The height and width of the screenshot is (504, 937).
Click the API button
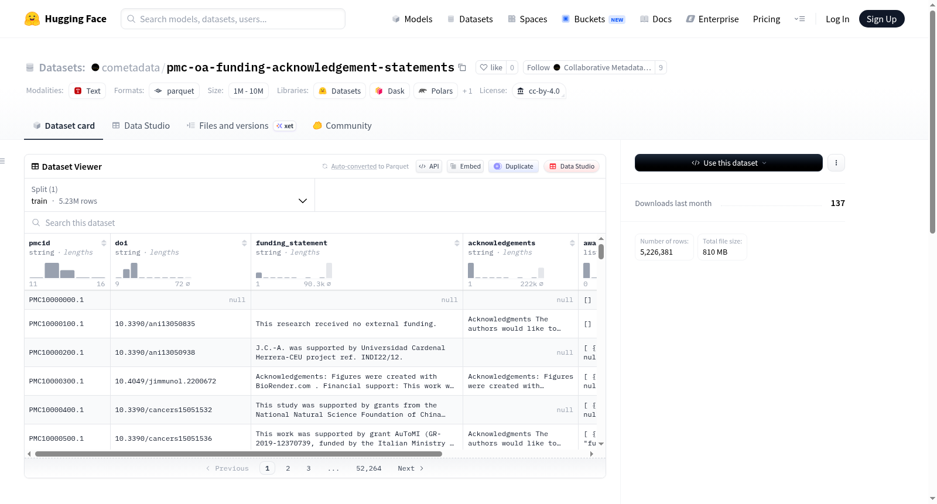tap(429, 166)
